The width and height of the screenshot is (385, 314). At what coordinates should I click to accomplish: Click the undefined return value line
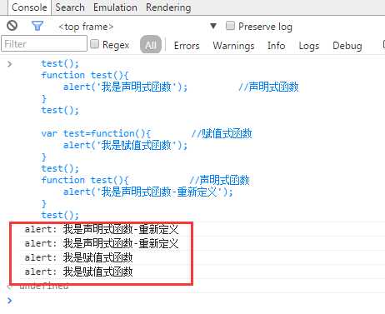(x=44, y=286)
